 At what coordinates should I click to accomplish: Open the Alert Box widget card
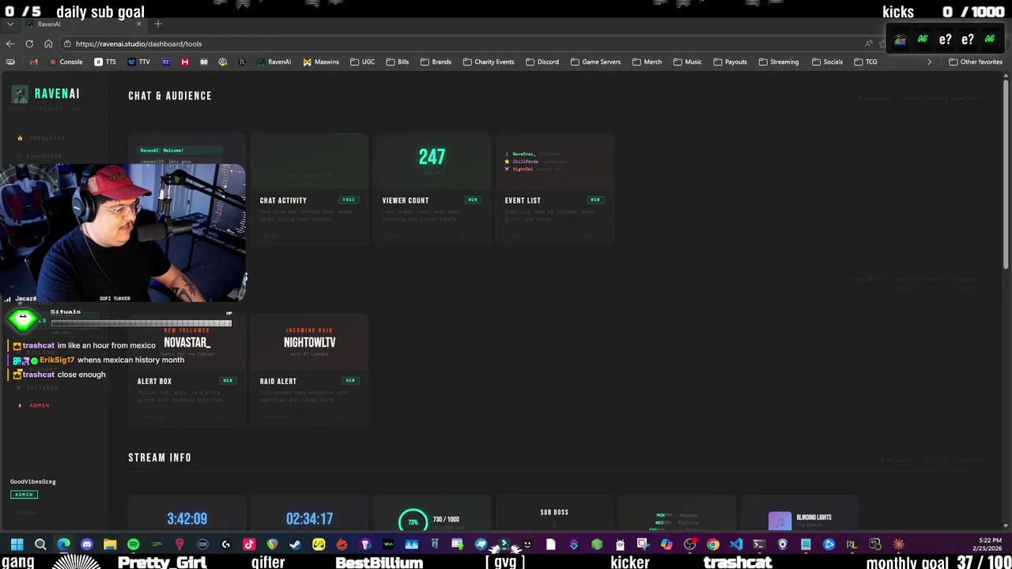pyautogui.click(x=187, y=371)
